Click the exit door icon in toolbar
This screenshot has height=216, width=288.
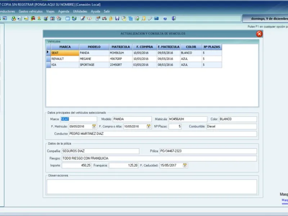[174, 18]
